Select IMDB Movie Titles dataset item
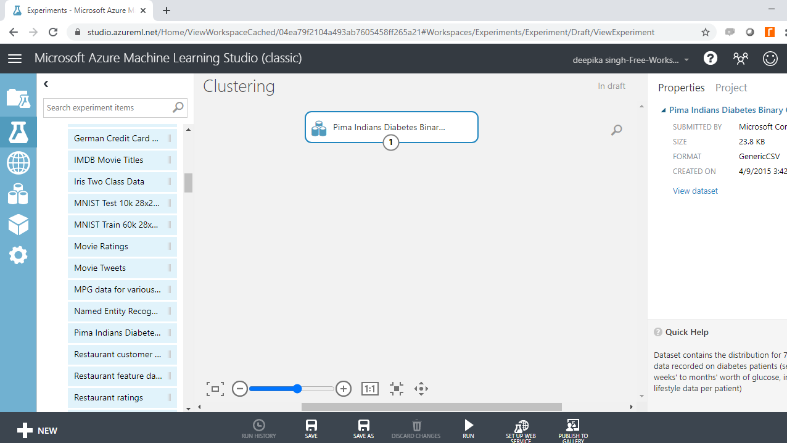787x443 pixels. pyautogui.click(x=122, y=160)
